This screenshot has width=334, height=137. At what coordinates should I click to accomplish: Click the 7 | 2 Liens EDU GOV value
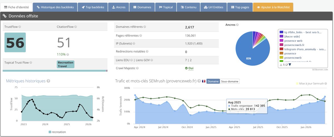tap(189, 60)
